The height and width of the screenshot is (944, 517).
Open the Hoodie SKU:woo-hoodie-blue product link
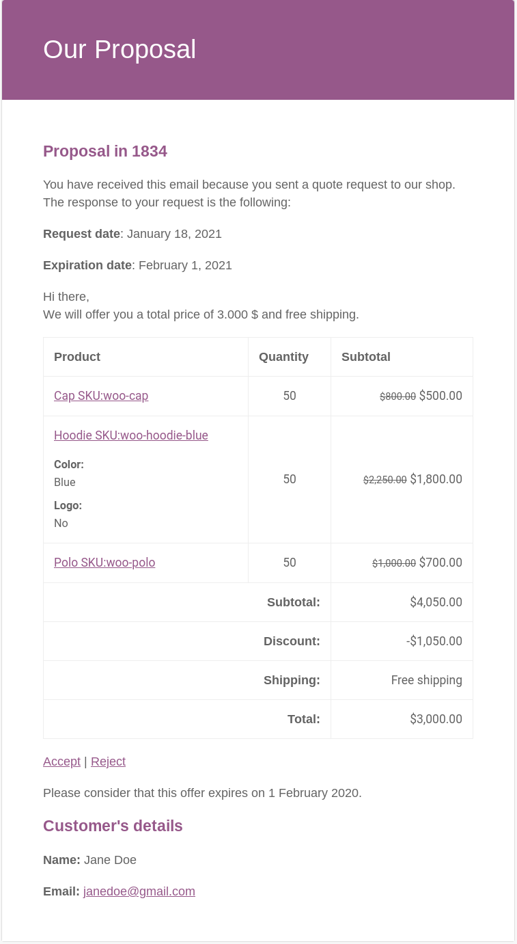[x=131, y=435]
